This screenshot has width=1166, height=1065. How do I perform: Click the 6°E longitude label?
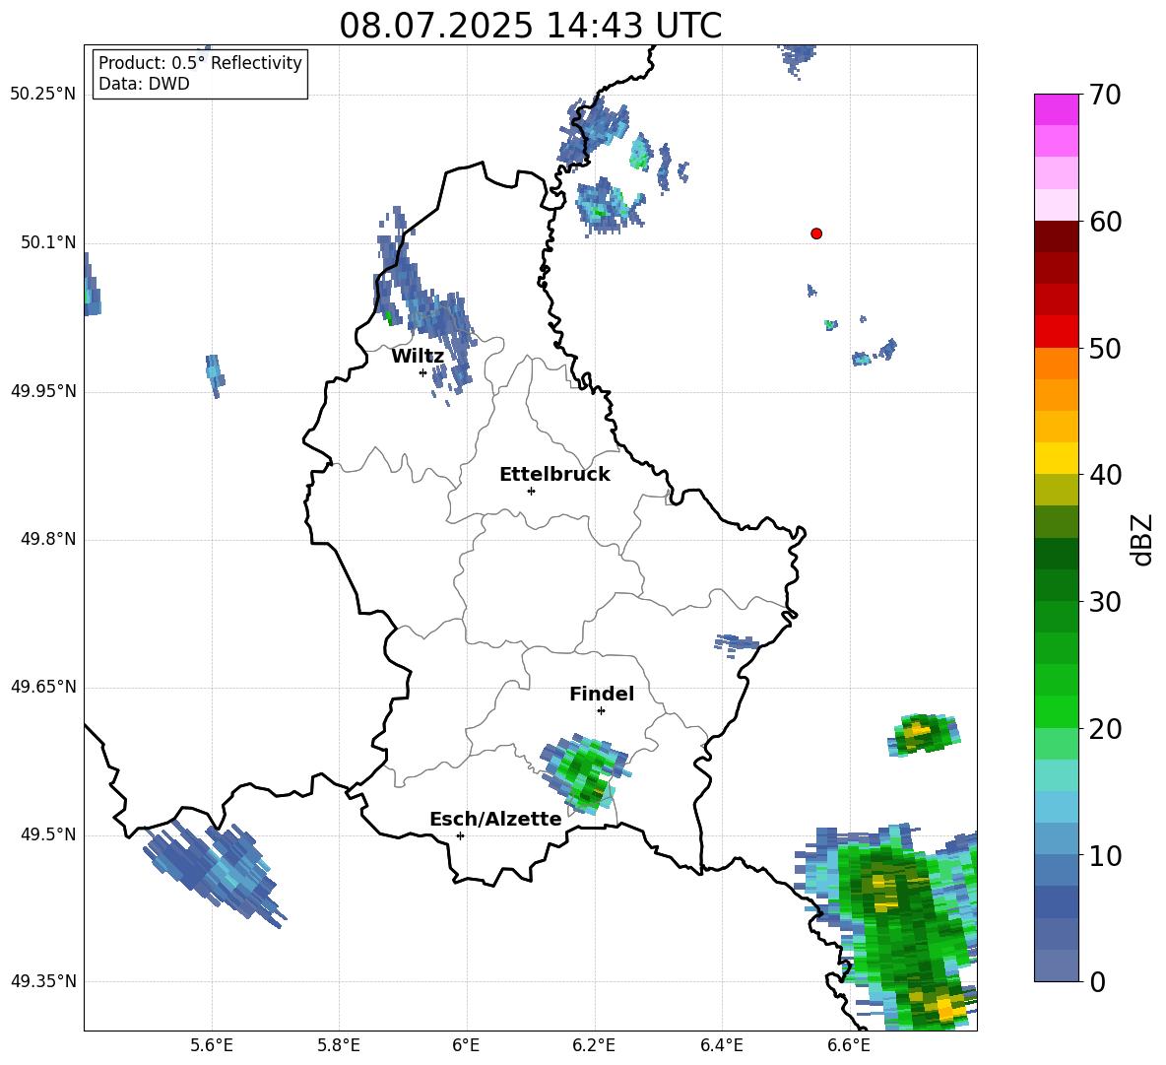pyautogui.click(x=466, y=1045)
